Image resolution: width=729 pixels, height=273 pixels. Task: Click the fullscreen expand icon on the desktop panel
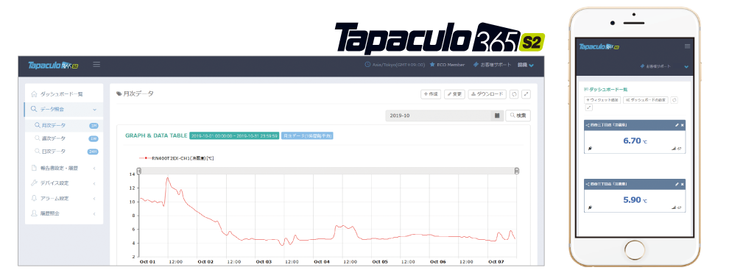click(526, 94)
